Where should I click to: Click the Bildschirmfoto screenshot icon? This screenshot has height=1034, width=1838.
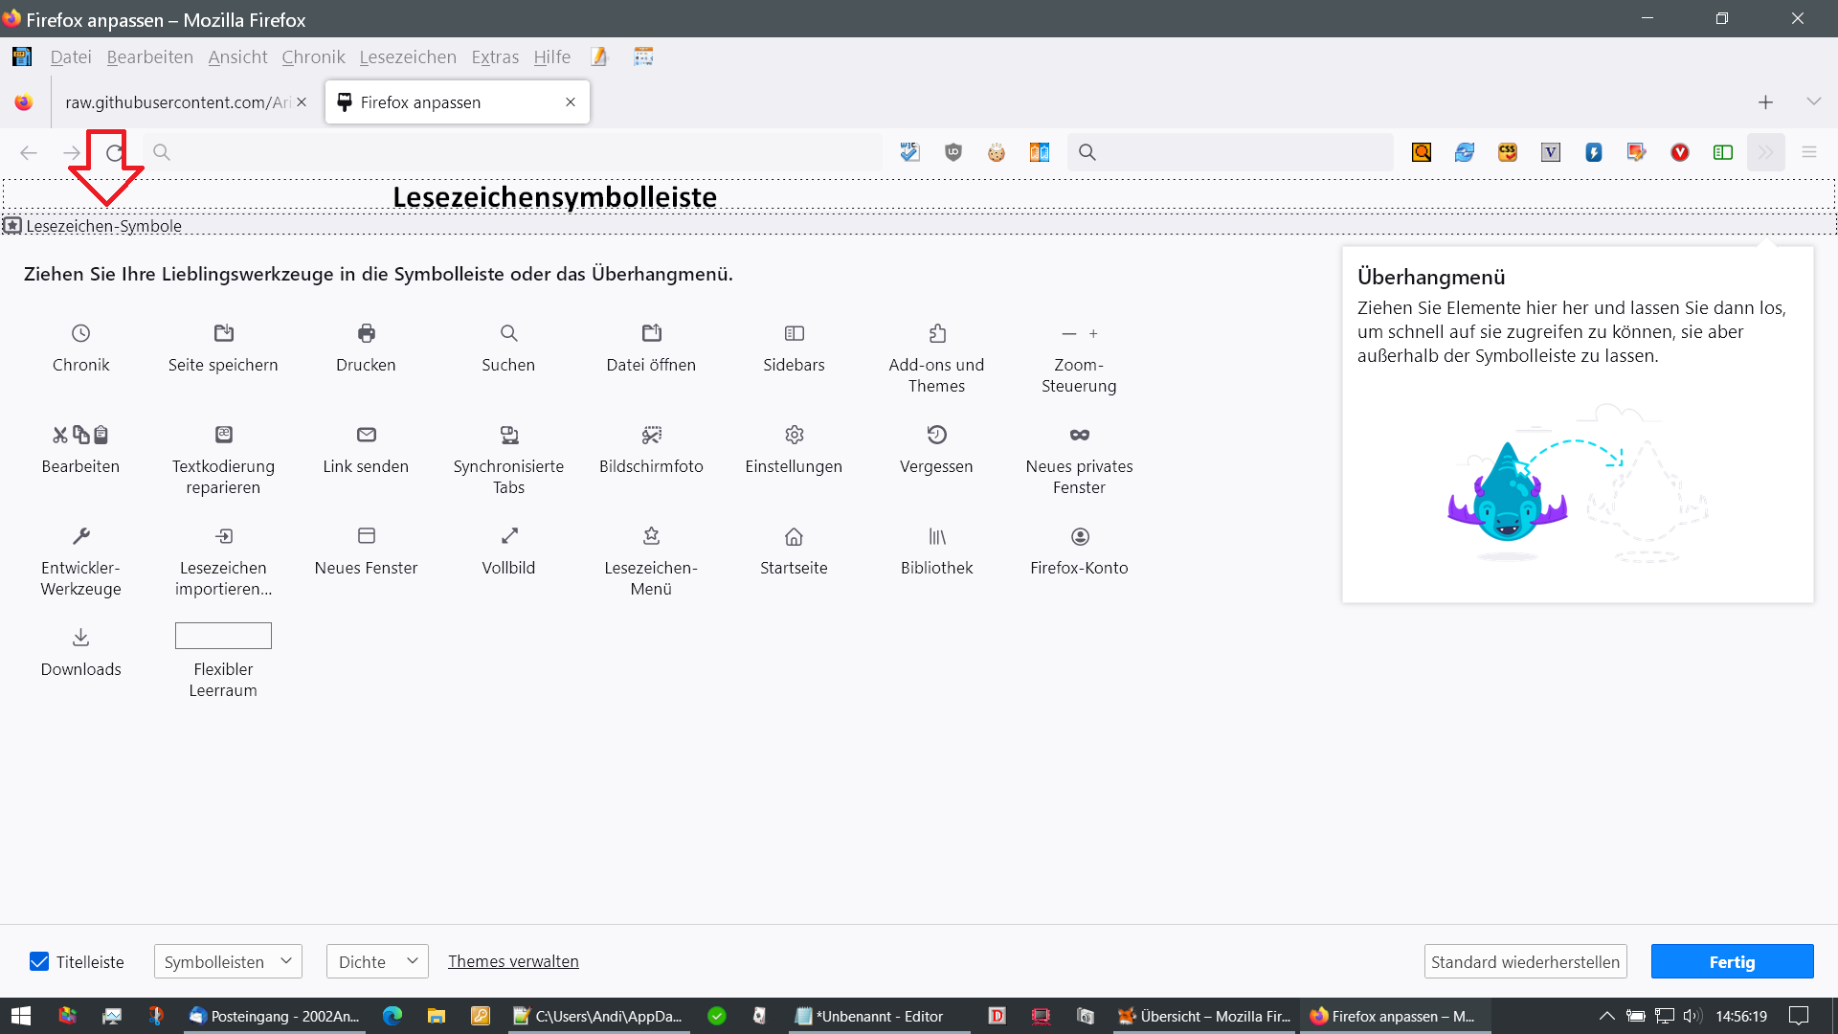(x=651, y=435)
